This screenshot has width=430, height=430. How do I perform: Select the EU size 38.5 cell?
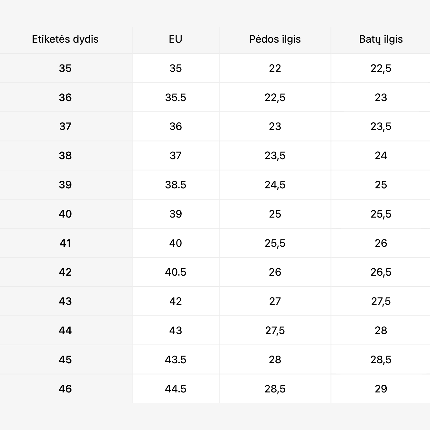[x=176, y=185]
